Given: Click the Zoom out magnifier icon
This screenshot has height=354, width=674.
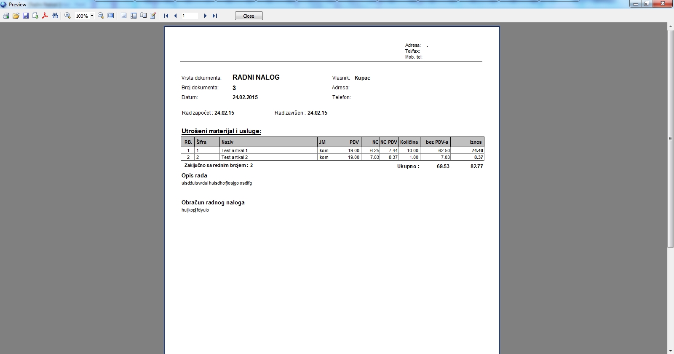Looking at the screenshot, I should [x=101, y=16].
